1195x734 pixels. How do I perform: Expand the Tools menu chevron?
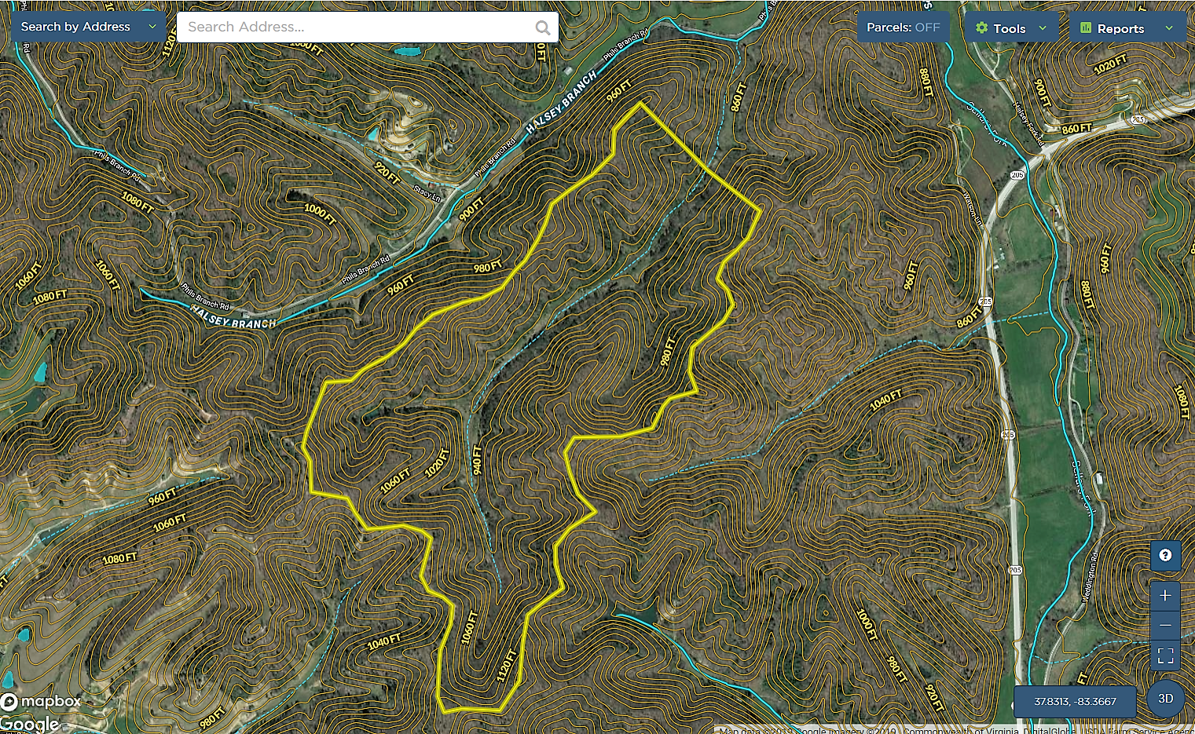1043,27
